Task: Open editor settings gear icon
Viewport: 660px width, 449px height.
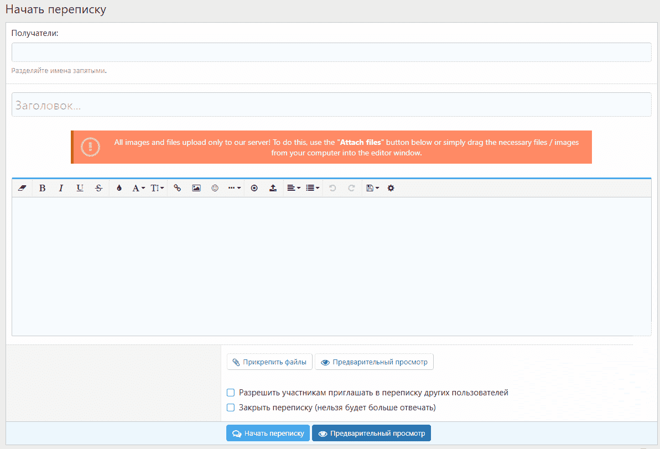Action: click(391, 188)
